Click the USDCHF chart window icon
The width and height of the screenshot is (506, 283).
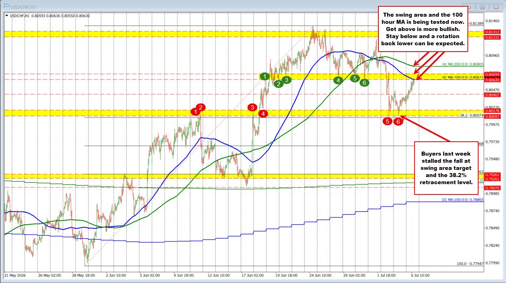pos(7,7)
